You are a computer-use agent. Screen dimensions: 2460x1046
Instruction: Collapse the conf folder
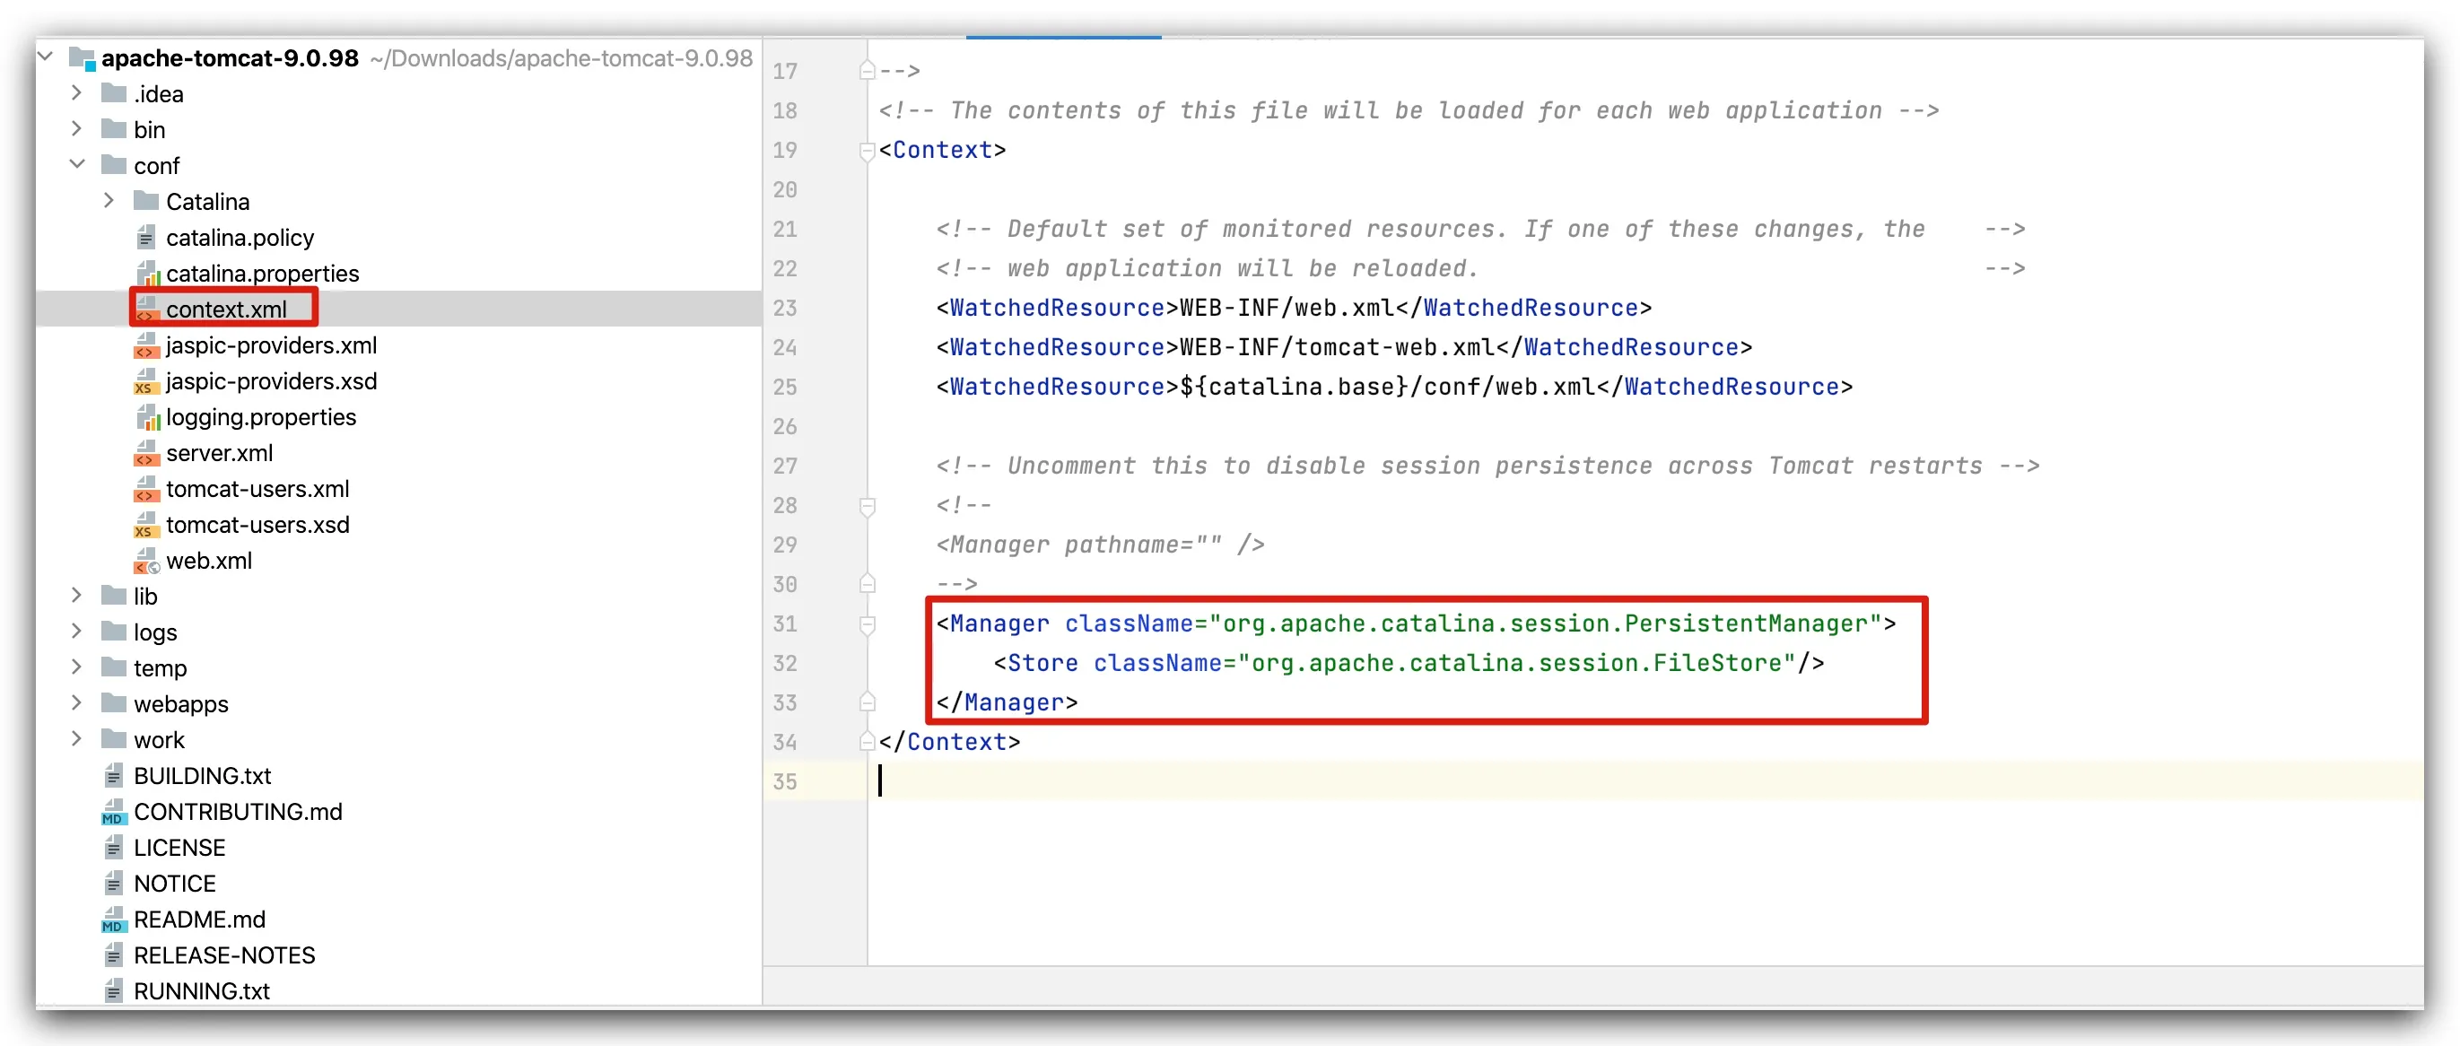(x=76, y=164)
